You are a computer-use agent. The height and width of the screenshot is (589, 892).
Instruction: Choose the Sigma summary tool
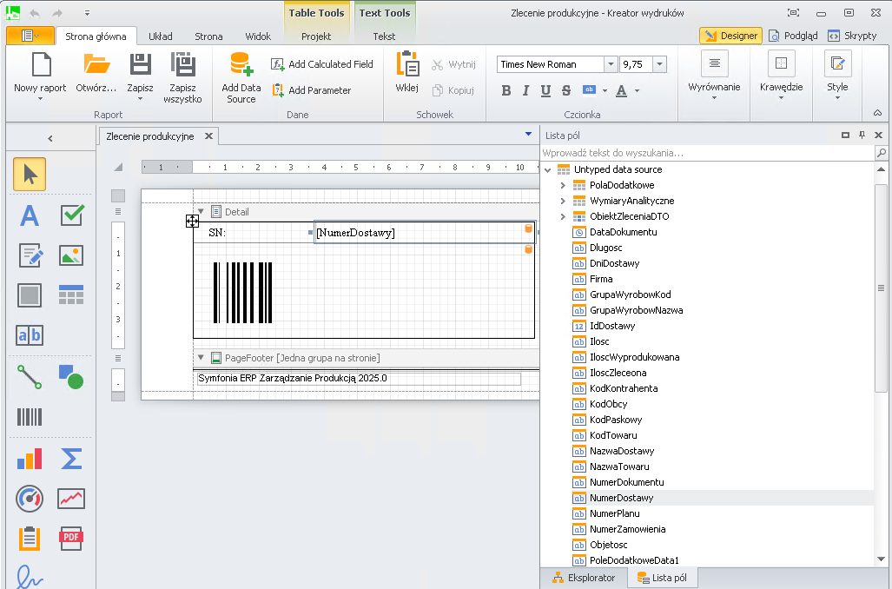71,459
